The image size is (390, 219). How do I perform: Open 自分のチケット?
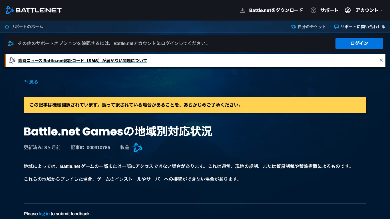(312, 27)
